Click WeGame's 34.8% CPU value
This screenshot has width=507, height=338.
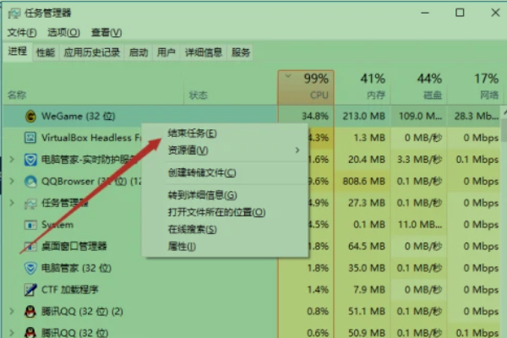[315, 116]
